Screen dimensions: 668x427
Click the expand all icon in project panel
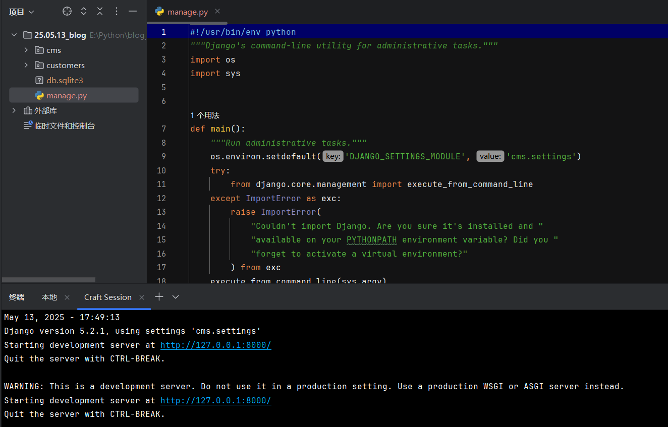coord(84,11)
